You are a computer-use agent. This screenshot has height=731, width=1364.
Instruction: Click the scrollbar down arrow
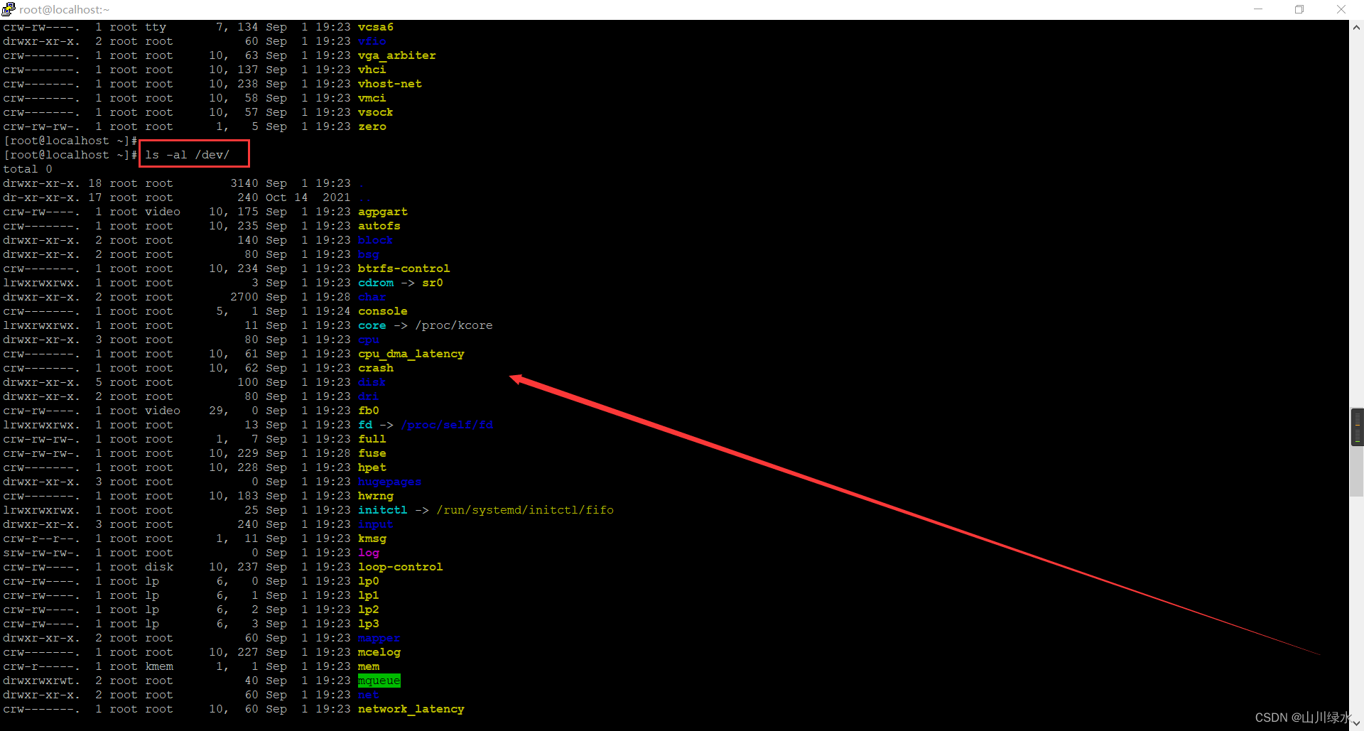[x=1356, y=722]
